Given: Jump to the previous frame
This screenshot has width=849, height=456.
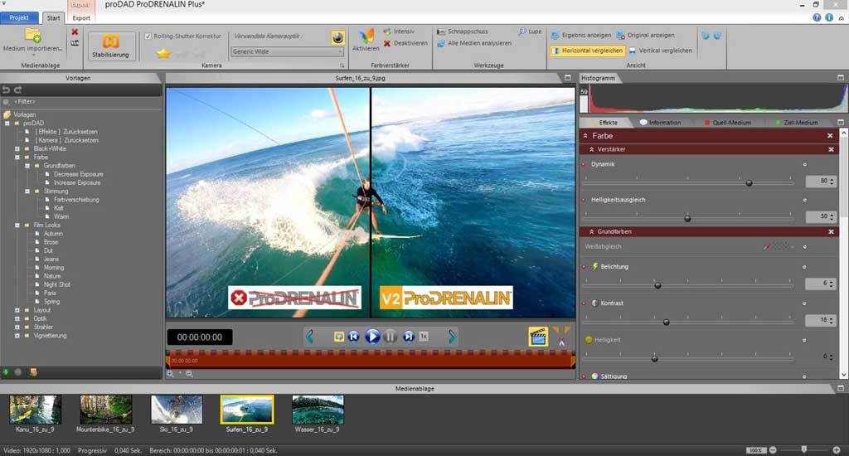Looking at the screenshot, I should [x=353, y=337].
